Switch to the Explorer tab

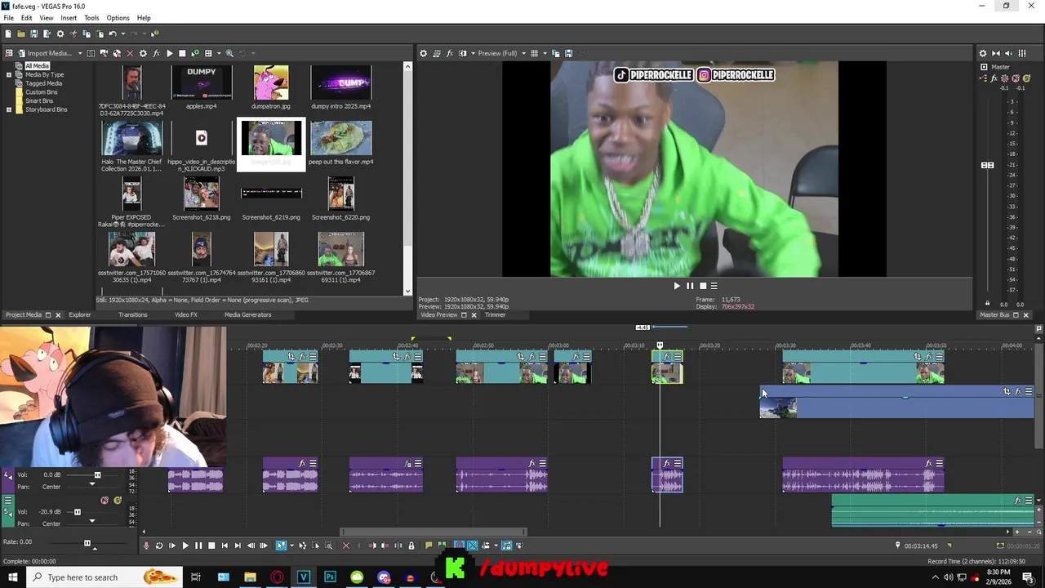click(x=80, y=315)
